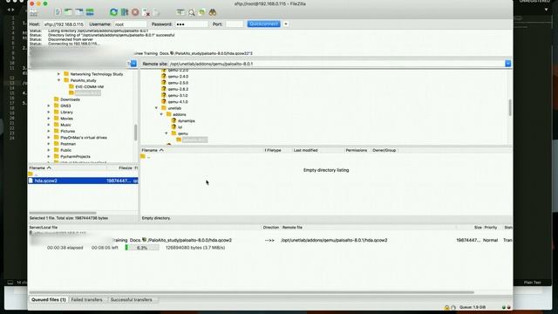The width and height of the screenshot is (558, 314).
Task: Click the Password input field
Action: click(x=192, y=24)
